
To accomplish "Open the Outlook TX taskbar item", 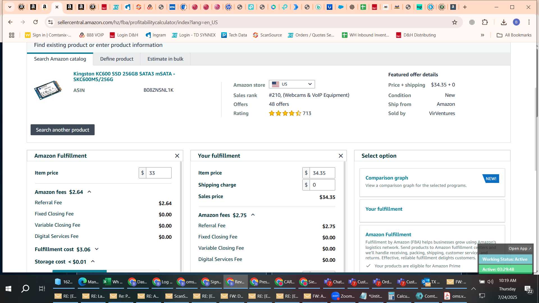I will pos(431,282).
